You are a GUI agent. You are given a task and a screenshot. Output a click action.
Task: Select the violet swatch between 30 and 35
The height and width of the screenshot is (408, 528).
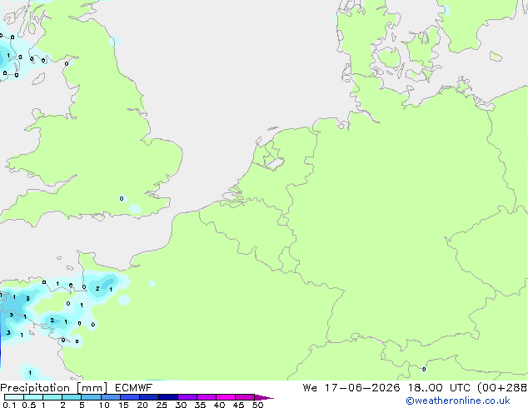coord(187,397)
